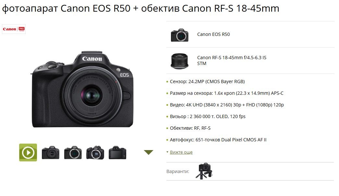Viewport: 339px width, 196px height.
Task: Open the Canon EOS R50 body image
Action: click(180, 35)
